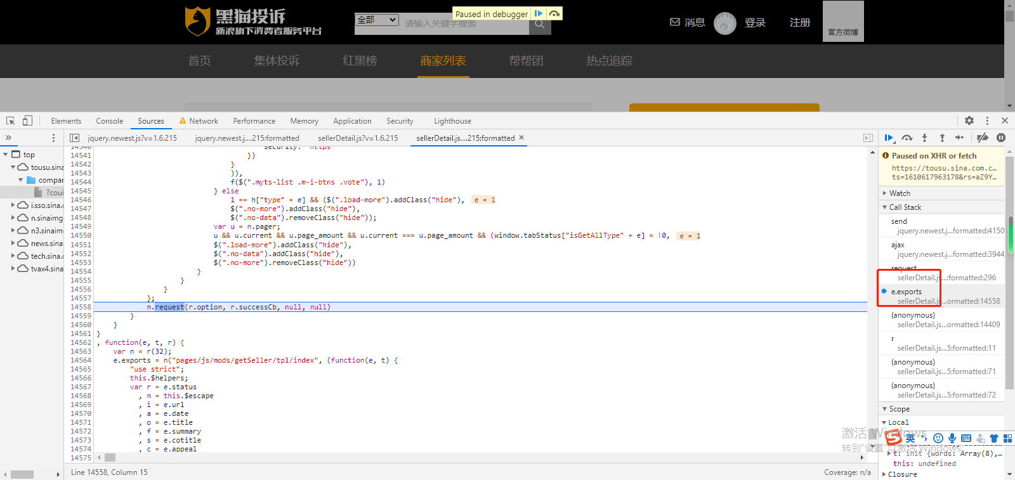This screenshot has height=480, width=1015.
Task: Go to 首页 nav link
Action: click(199, 61)
